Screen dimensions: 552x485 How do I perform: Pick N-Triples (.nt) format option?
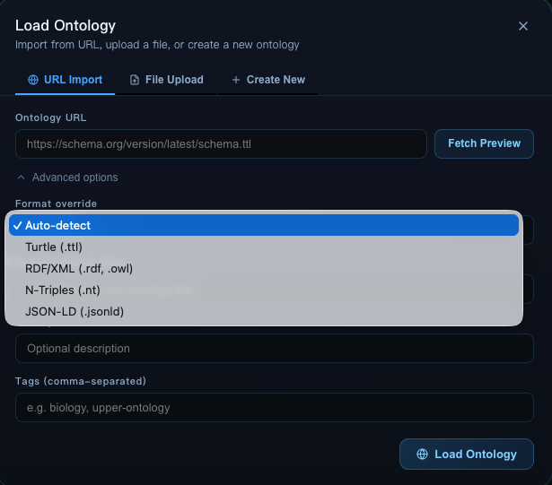point(264,290)
